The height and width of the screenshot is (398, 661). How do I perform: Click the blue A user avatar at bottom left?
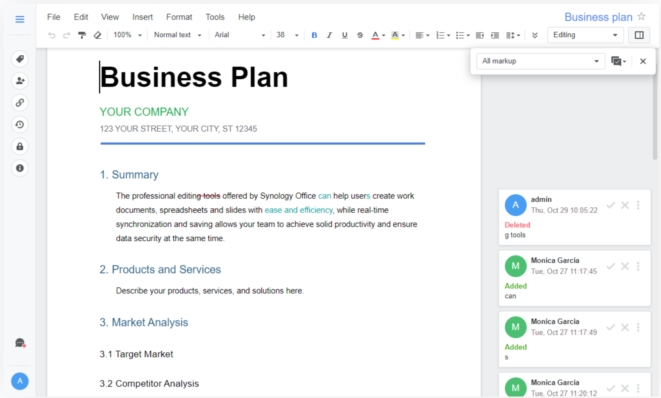point(20,381)
